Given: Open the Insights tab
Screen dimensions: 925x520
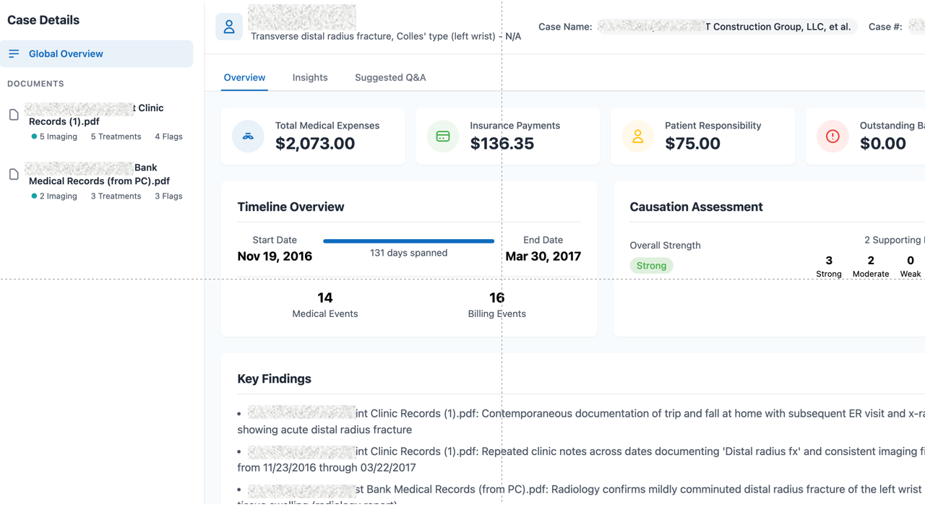Looking at the screenshot, I should [x=310, y=77].
